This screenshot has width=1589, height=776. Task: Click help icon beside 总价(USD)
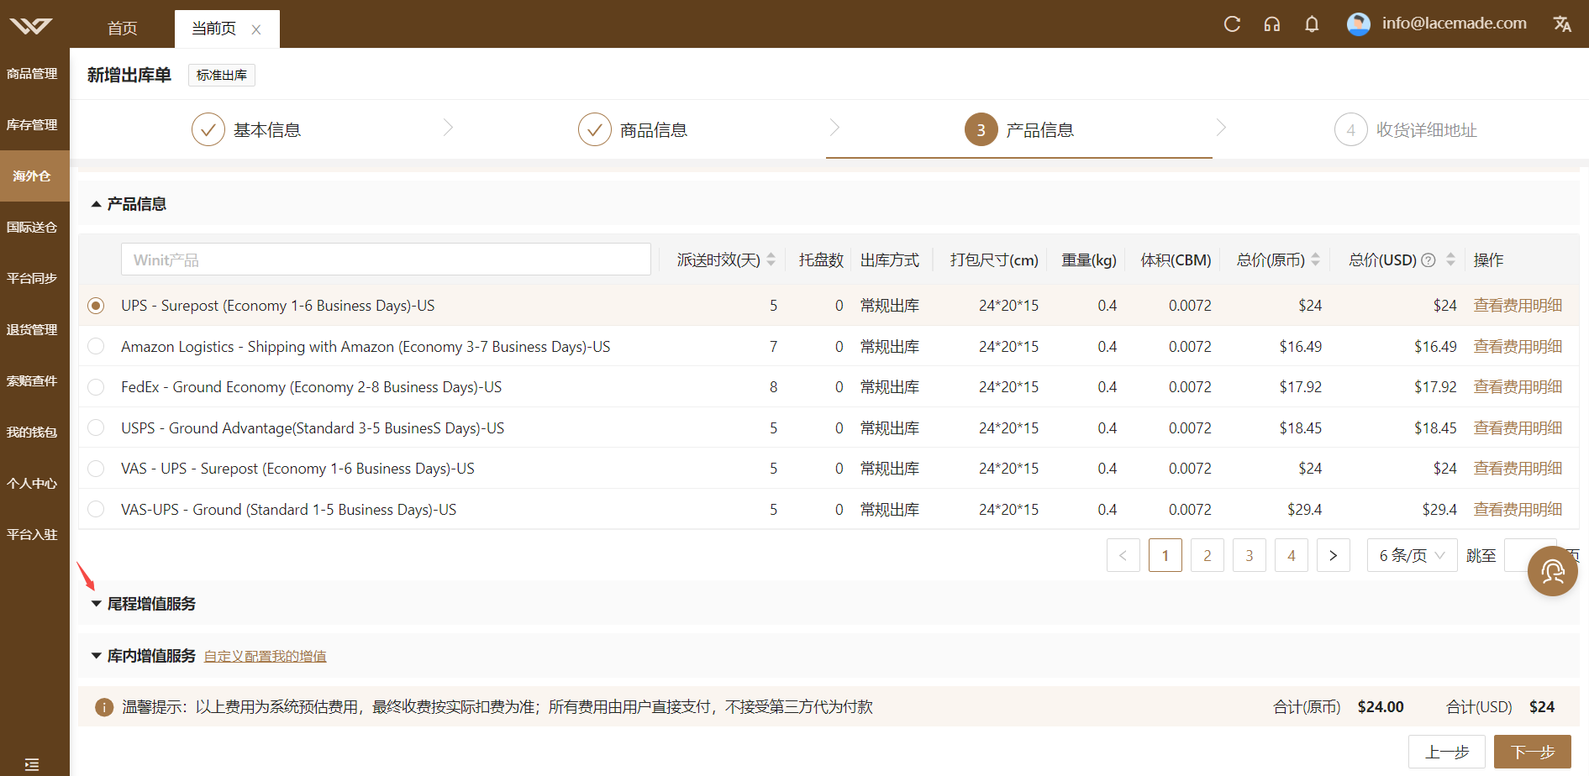1429,260
